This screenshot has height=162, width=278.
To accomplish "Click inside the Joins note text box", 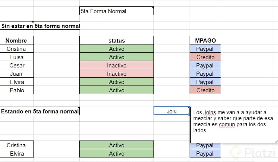I will click(233, 122).
